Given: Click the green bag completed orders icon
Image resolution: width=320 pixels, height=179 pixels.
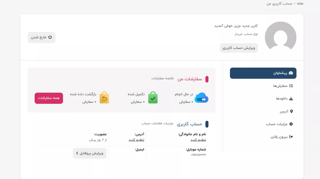Looking at the screenshot, I should coord(153,97).
